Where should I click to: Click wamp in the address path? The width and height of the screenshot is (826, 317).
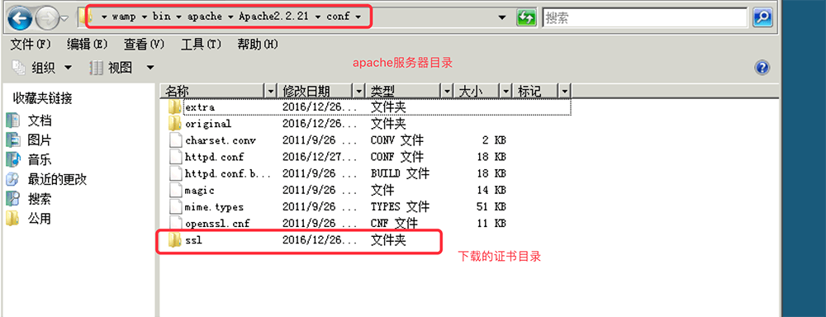pyautogui.click(x=124, y=17)
